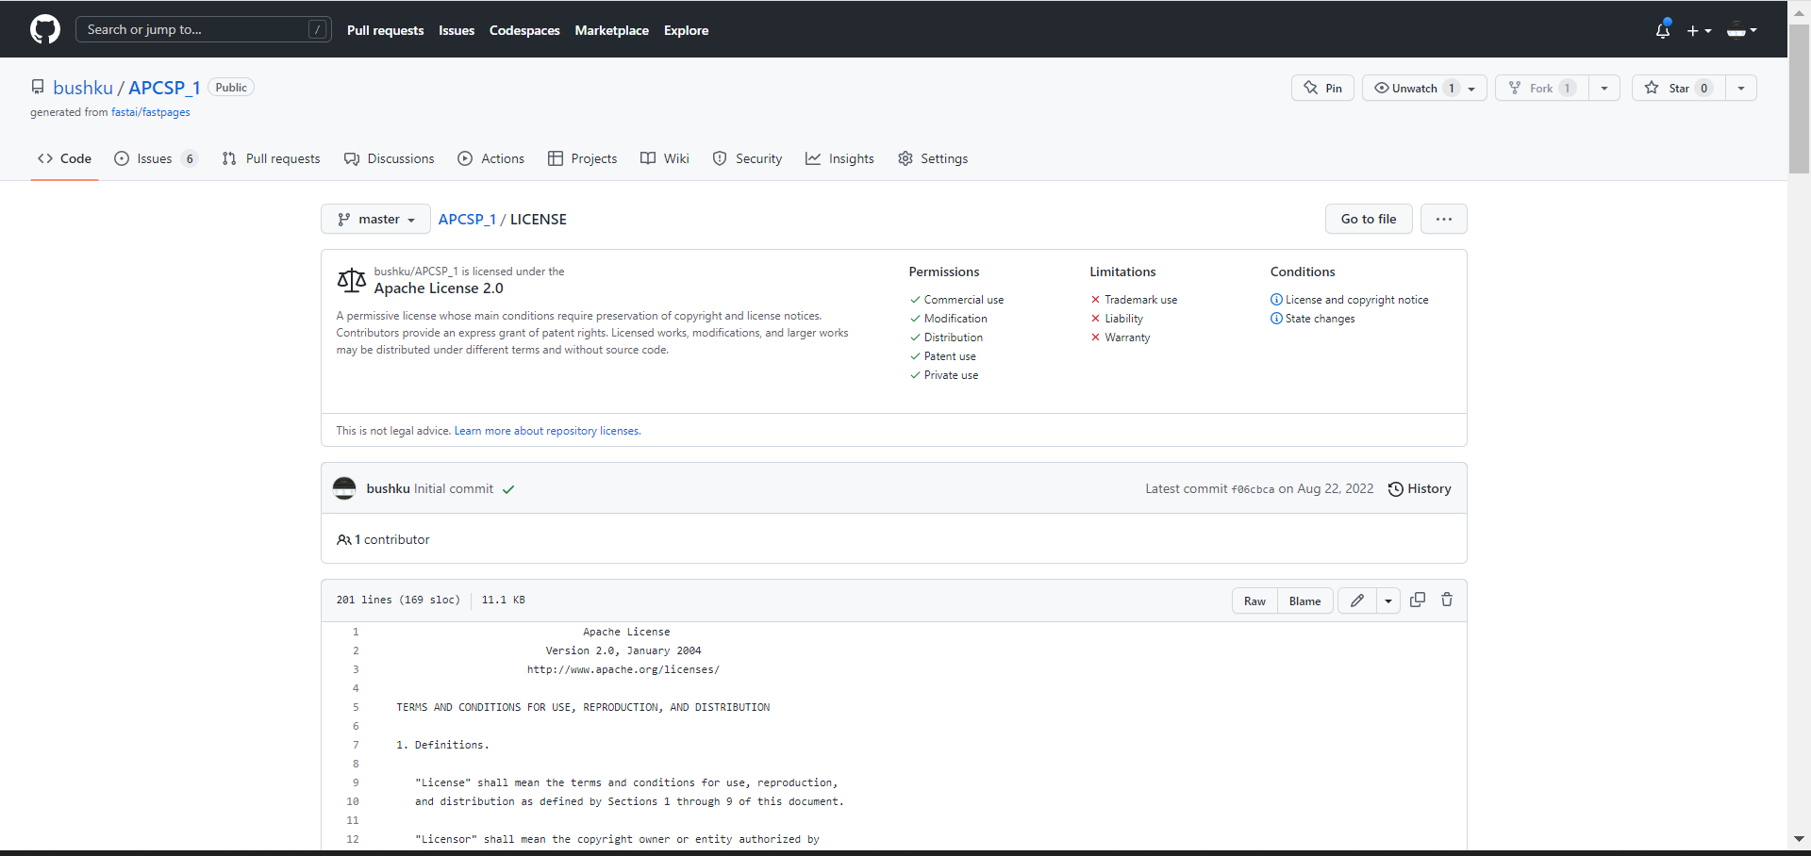
Task: Click the State changes info icon
Action: point(1276,319)
